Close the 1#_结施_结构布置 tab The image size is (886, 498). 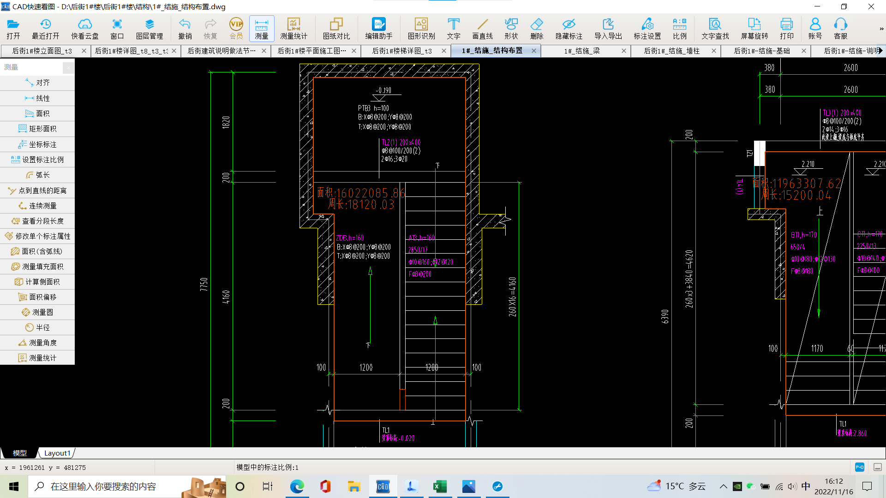point(534,51)
